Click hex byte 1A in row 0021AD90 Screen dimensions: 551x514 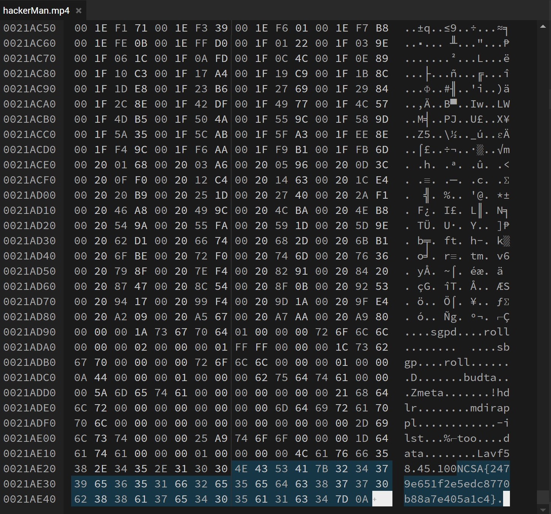[x=141, y=332]
